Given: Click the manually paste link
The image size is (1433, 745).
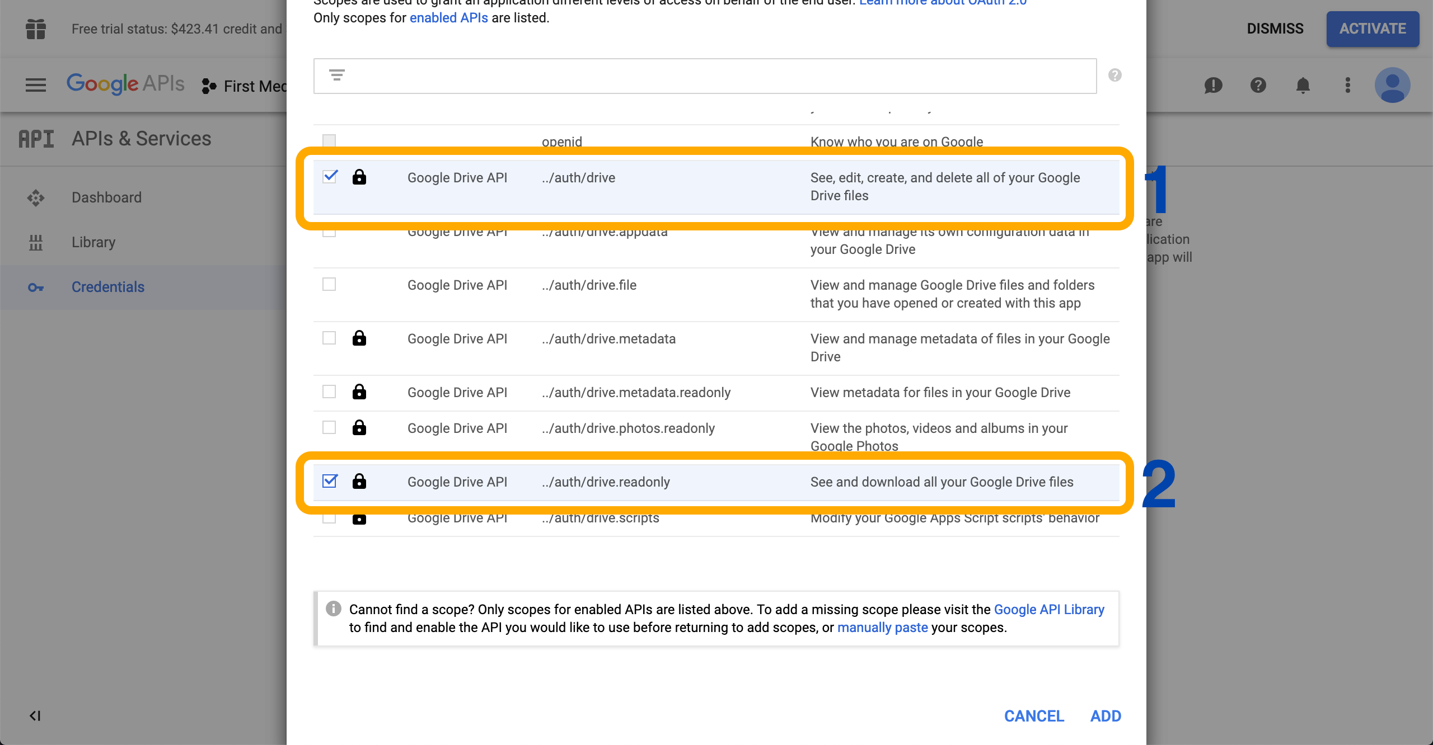Looking at the screenshot, I should (883, 627).
